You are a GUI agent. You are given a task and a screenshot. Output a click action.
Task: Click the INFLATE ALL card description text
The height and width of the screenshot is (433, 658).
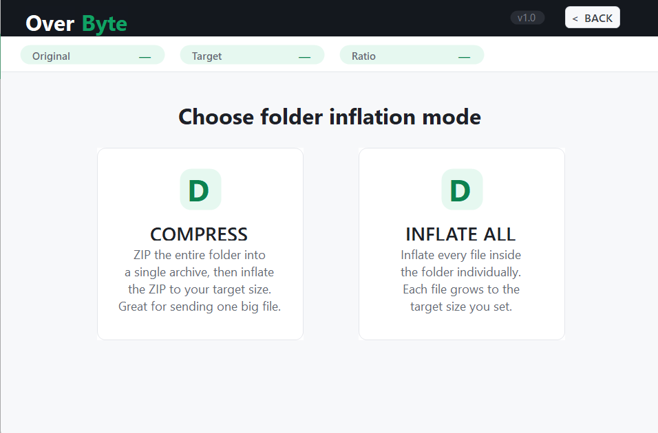click(460, 280)
